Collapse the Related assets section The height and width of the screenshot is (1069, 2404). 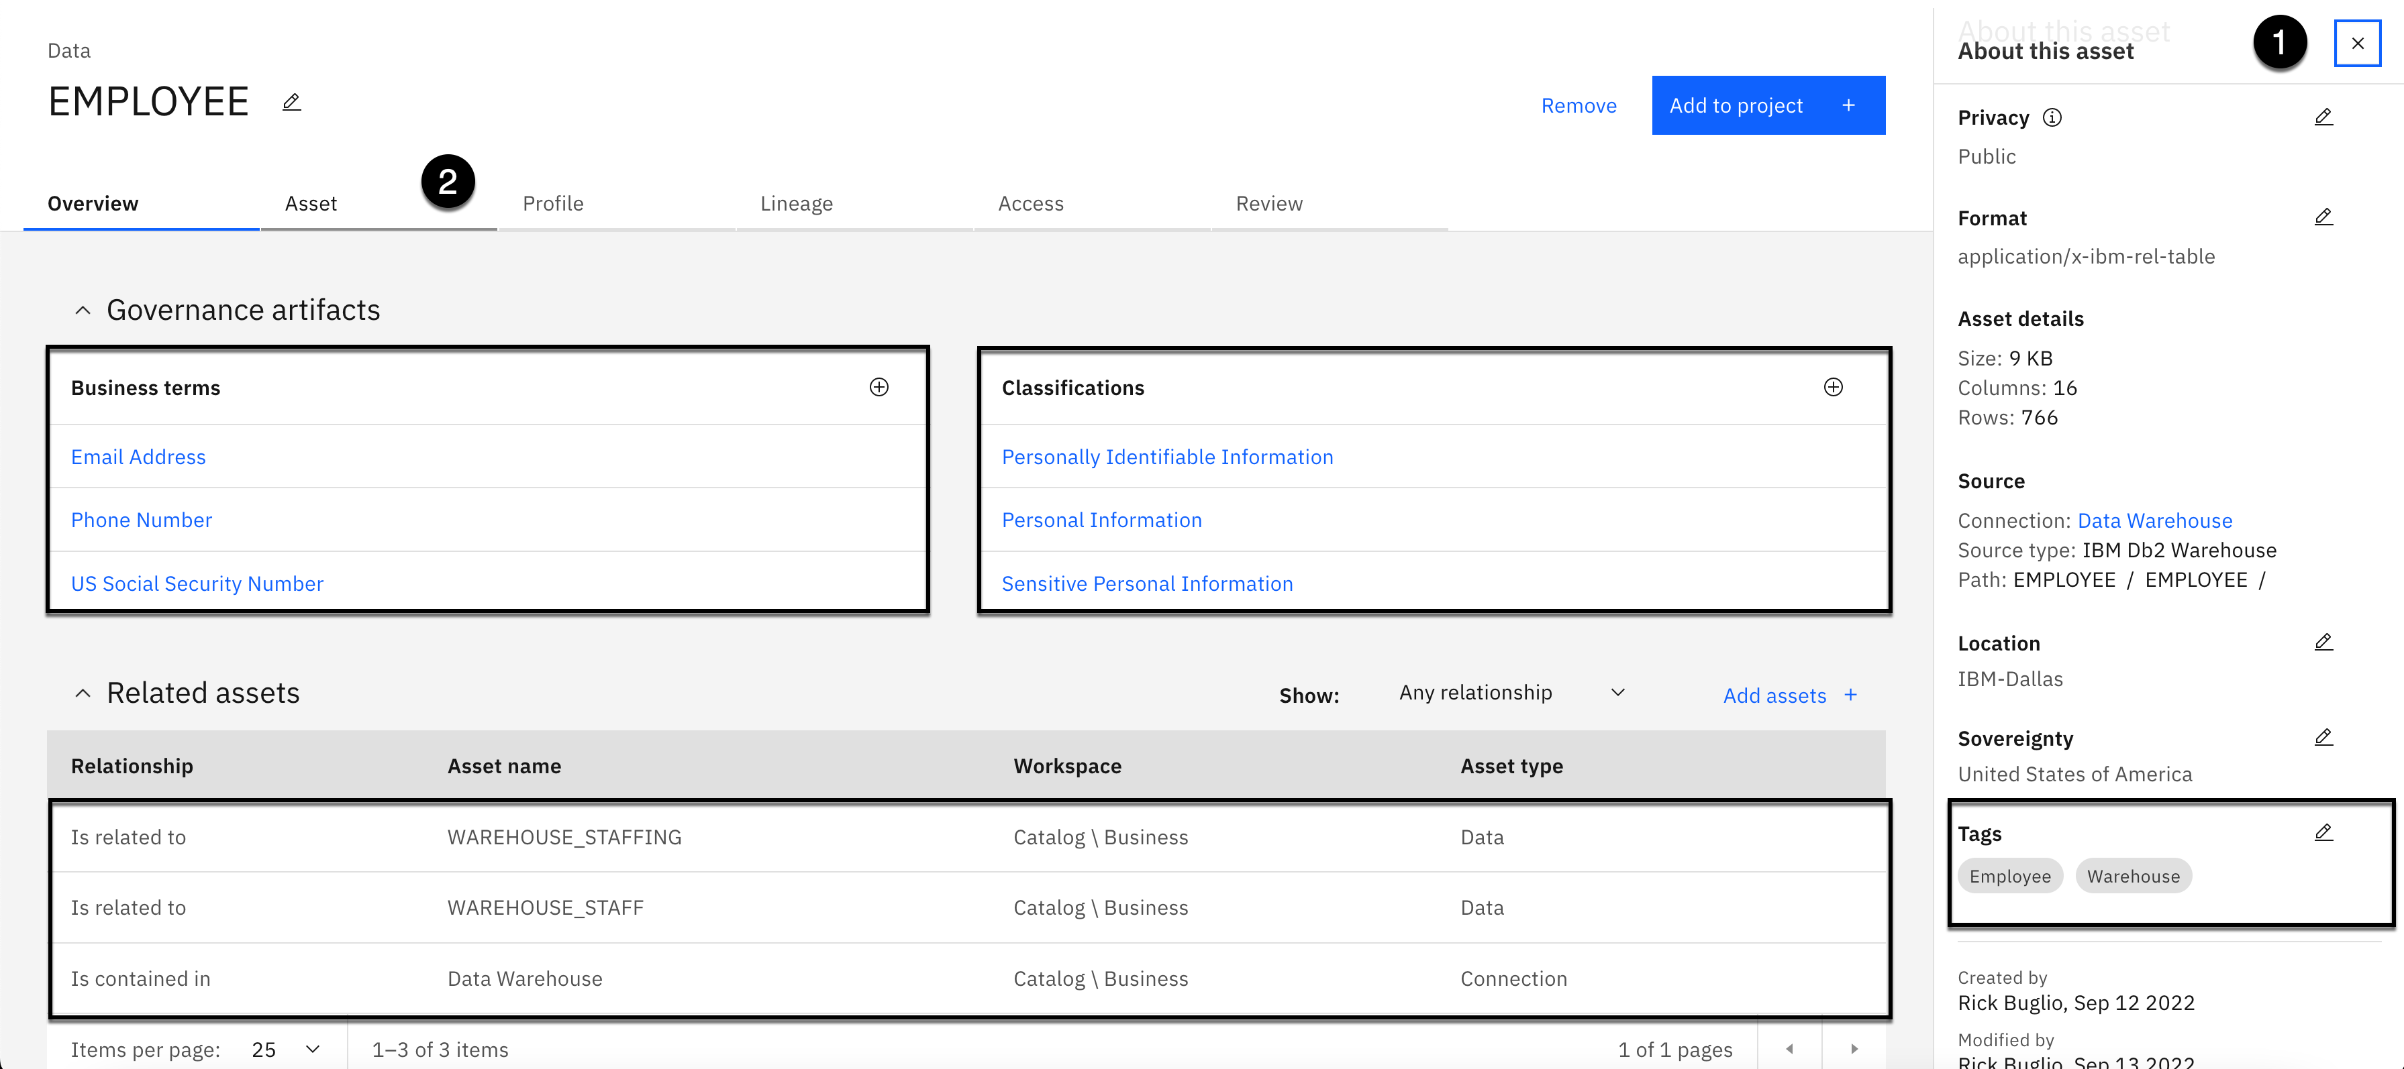pos(83,694)
